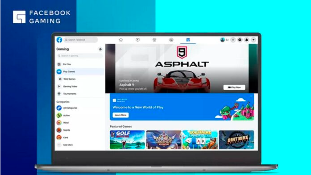Click the plus Create icon
The height and width of the screenshot is (175, 311).
pyautogui.click(x=233, y=40)
